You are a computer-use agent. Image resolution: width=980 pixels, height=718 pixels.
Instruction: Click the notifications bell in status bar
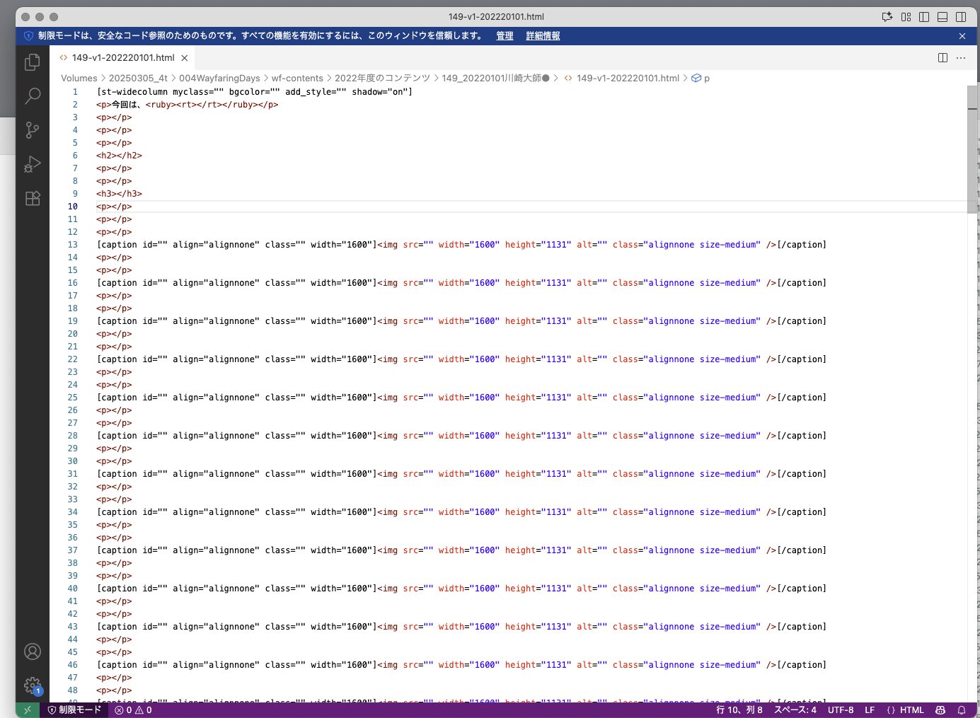tap(962, 710)
